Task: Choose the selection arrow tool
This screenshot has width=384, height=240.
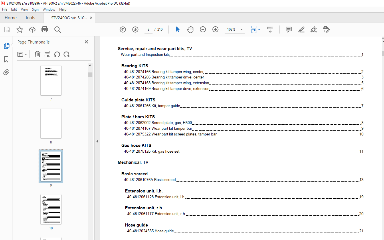Action: pyautogui.click(x=178, y=29)
